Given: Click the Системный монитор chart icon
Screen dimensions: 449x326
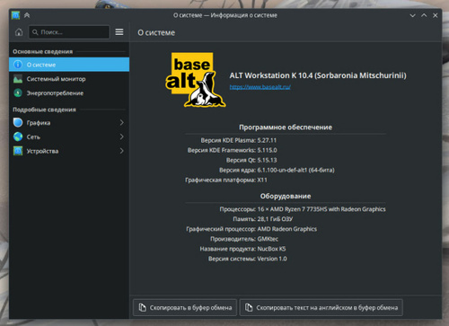Looking at the screenshot, I should (x=18, y=79).
